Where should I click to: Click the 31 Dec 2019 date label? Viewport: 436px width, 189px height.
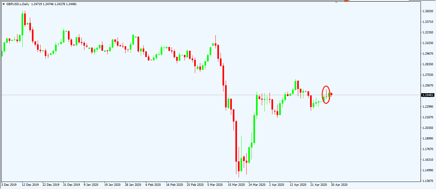(71, 185)
